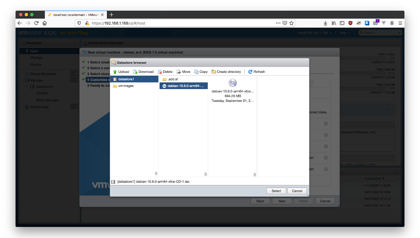Open the Firefox Downloads arrow
Viewport: 420px width, 238px height.
click(x=325, y=23)
